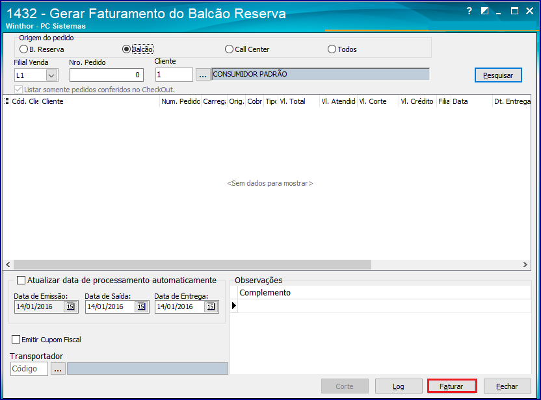Viewport: 541px width, 400px height.
Task: Minimize the 1432 window
Action: pyautogui.click(x=499, y=12)
